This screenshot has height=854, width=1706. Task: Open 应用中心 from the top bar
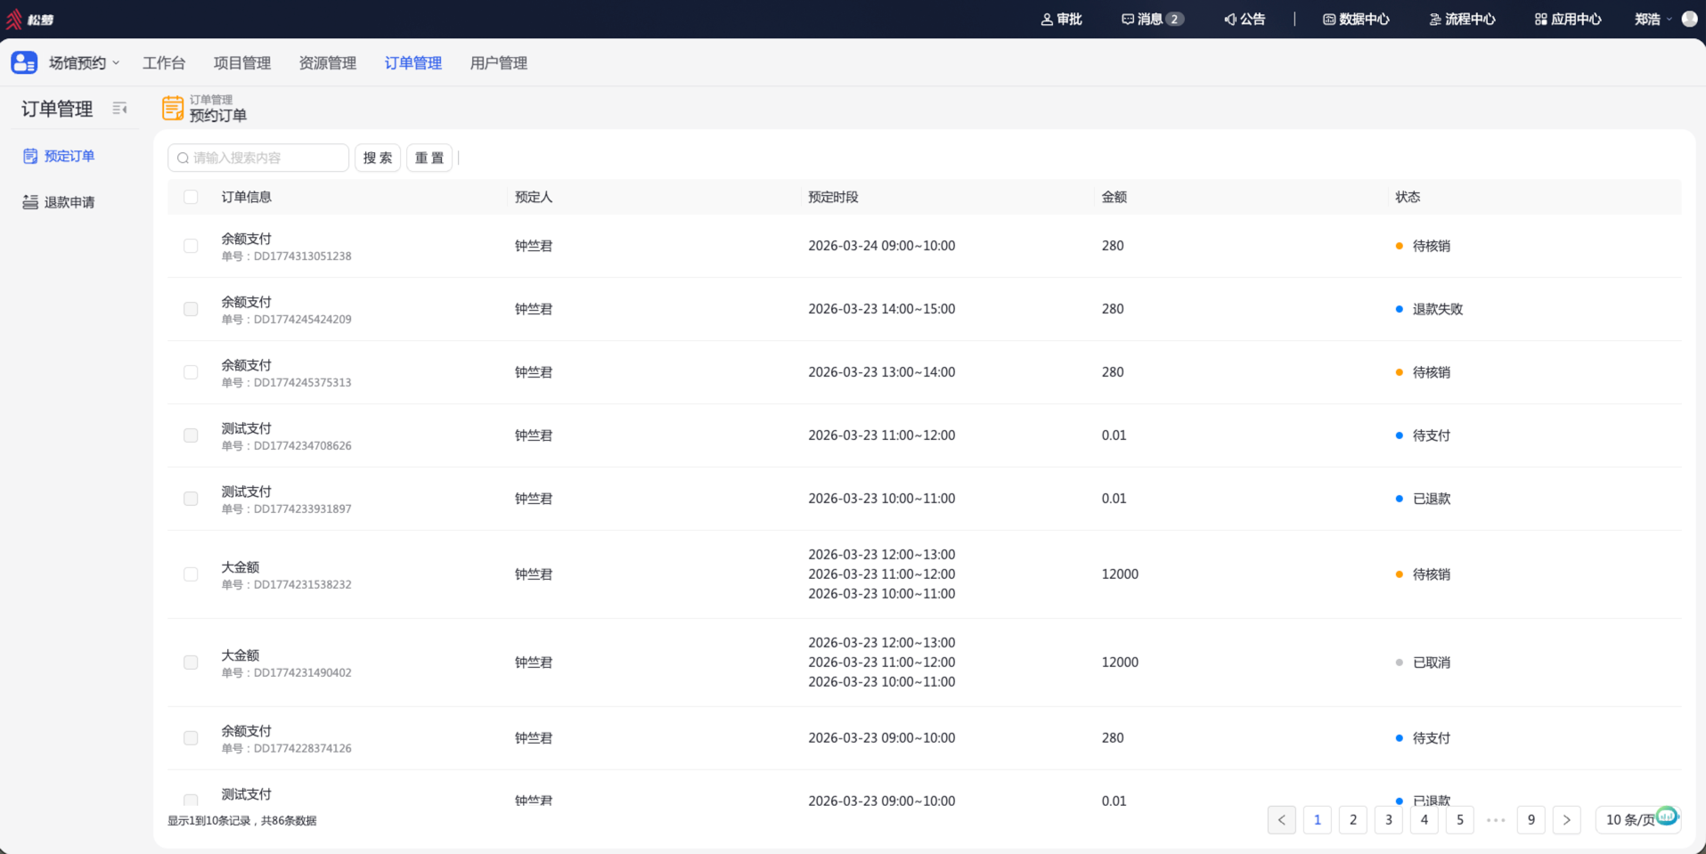coord(1568,19)
